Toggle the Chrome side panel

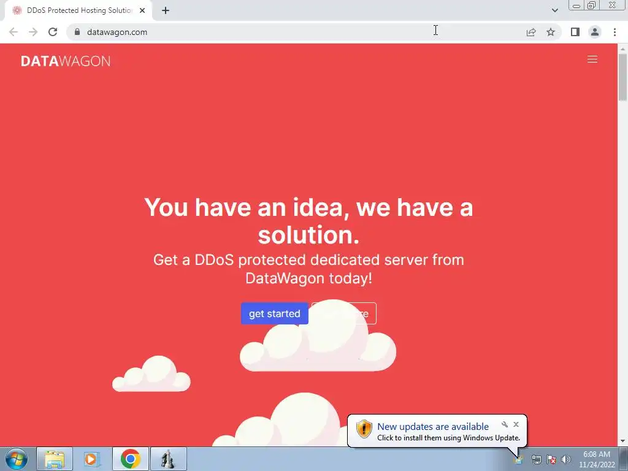point(575,32)
